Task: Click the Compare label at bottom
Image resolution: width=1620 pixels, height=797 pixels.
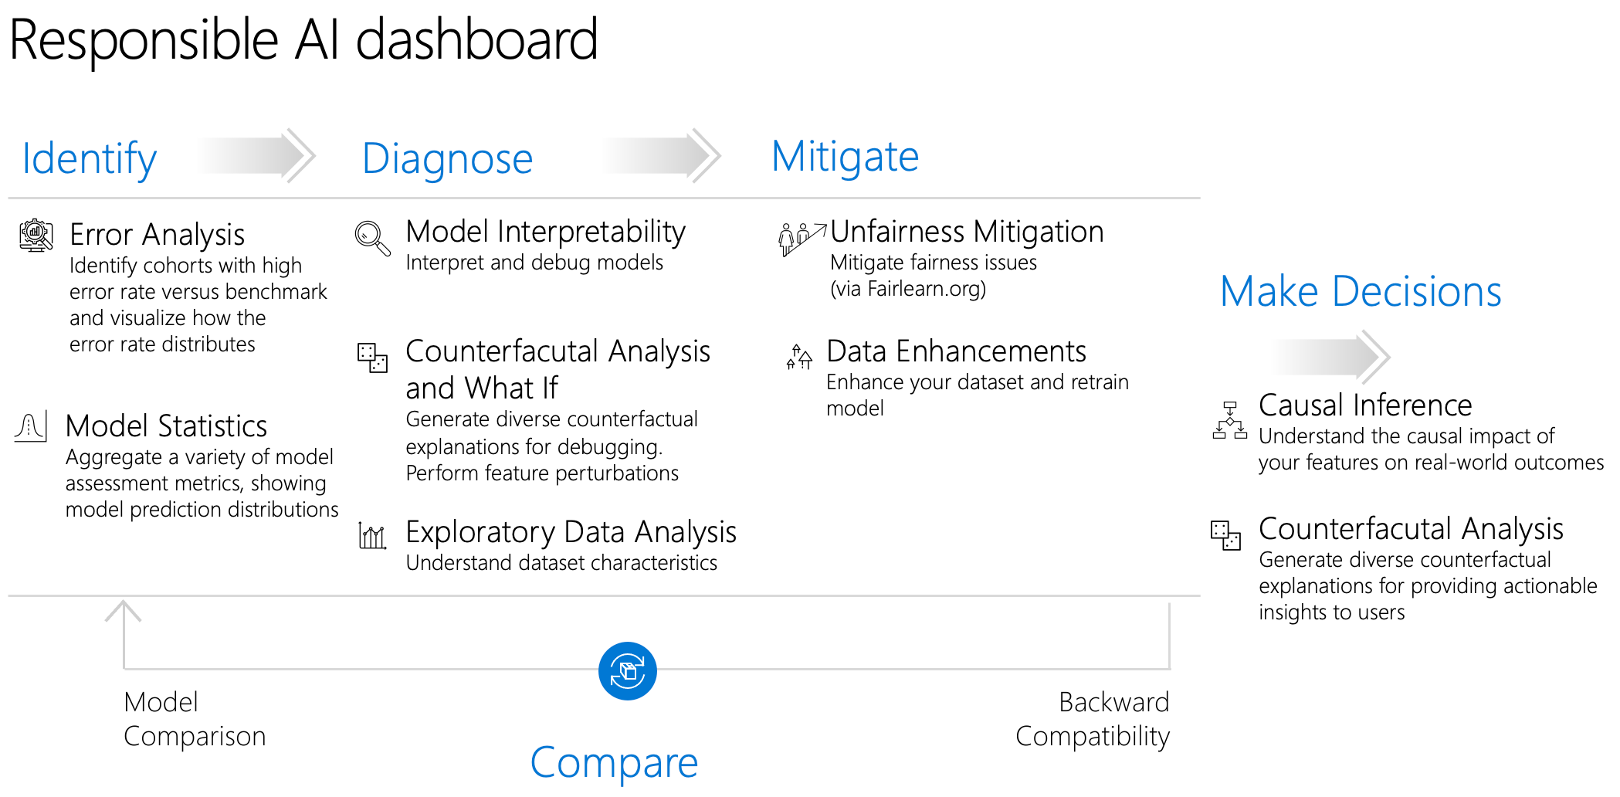Action: coord(614,762)
